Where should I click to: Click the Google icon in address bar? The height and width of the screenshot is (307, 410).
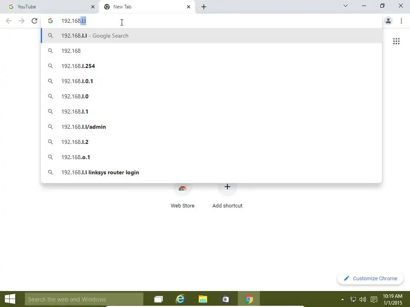coord(50,21)
